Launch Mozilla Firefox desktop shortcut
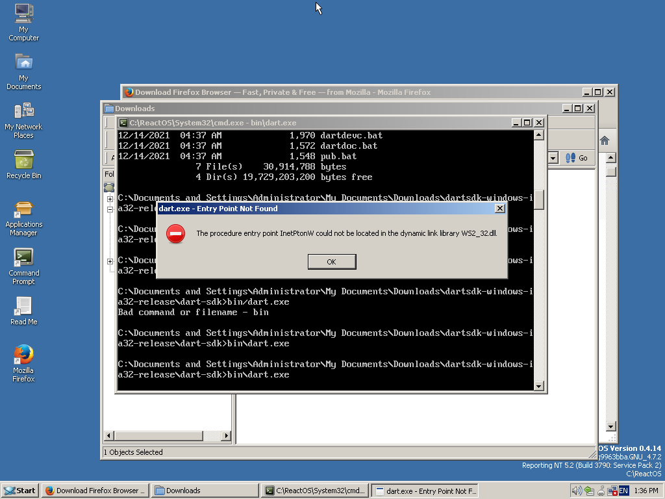 [x=24, y=363]
